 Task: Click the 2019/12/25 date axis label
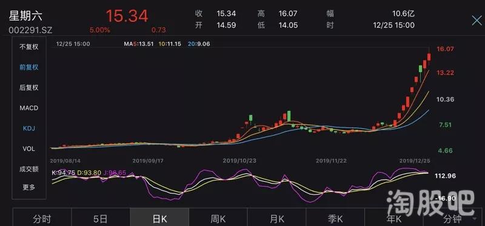415,161
